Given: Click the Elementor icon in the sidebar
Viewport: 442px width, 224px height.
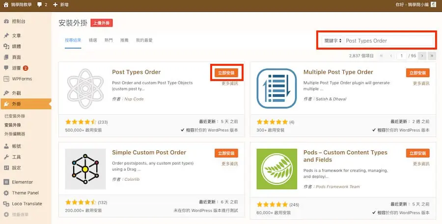Looking at the screenshot, I should click(6, 182).
